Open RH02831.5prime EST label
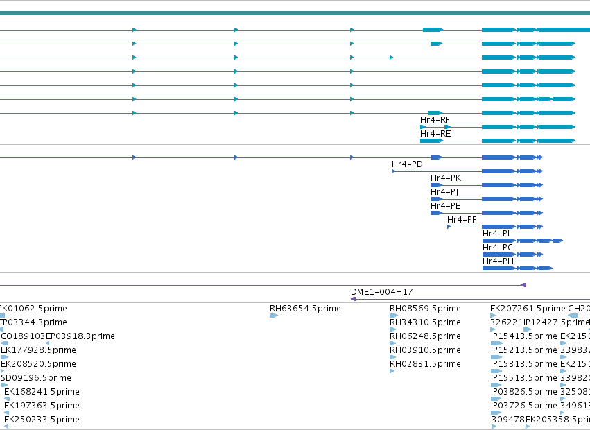The image size is (590, 430). pyautogui.click(x=425, y=364)
